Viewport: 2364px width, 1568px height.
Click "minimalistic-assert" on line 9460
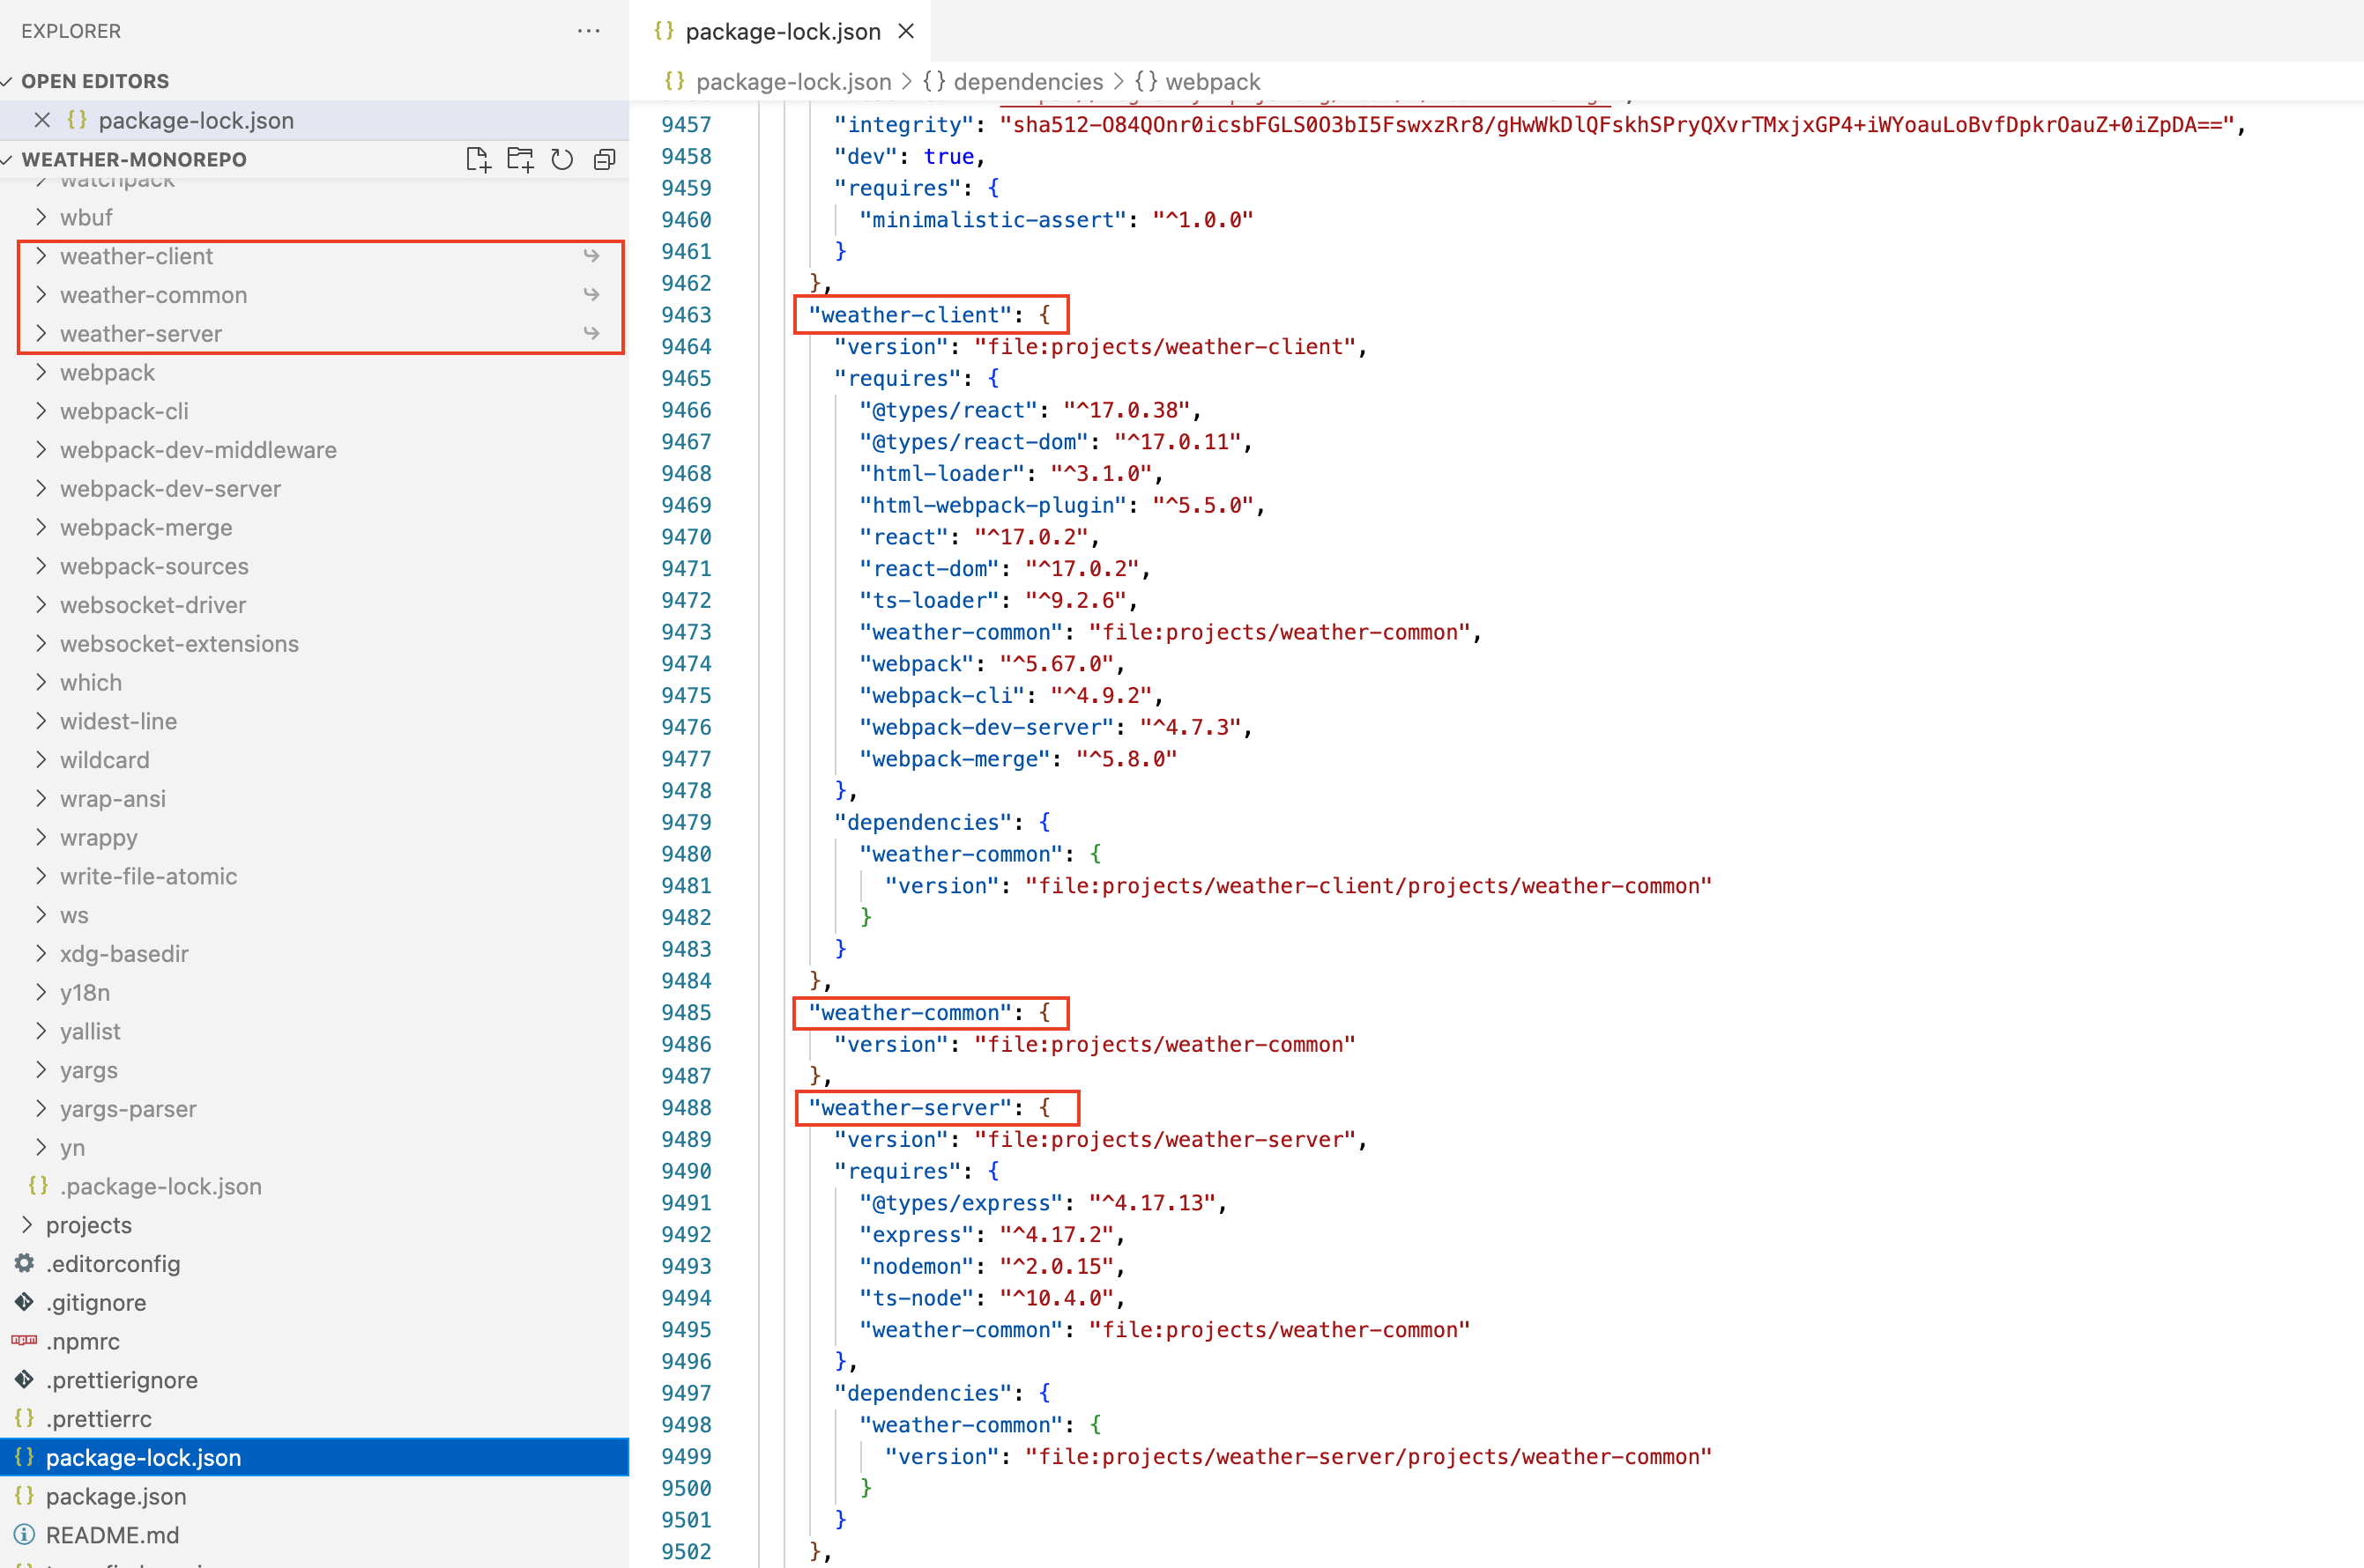pyautogui.click(x=992, y=220)
